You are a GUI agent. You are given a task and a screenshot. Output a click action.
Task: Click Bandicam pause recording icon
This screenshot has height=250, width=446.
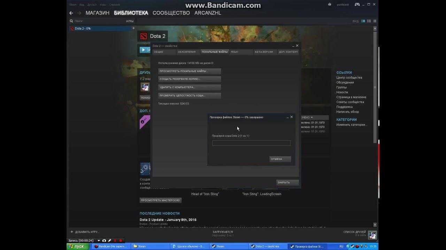pyautogui.click(x=115, y=240)
